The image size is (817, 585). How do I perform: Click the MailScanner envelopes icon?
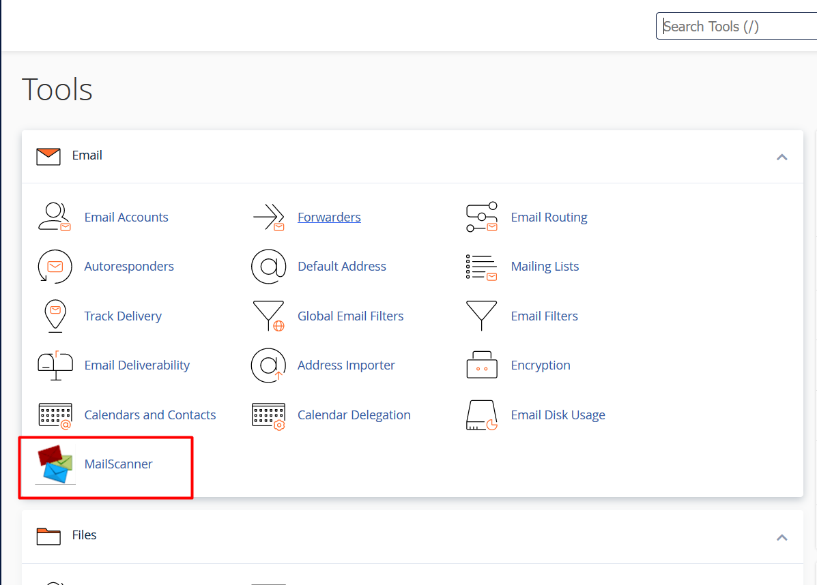pyautogui.click(x=55, y=464)
